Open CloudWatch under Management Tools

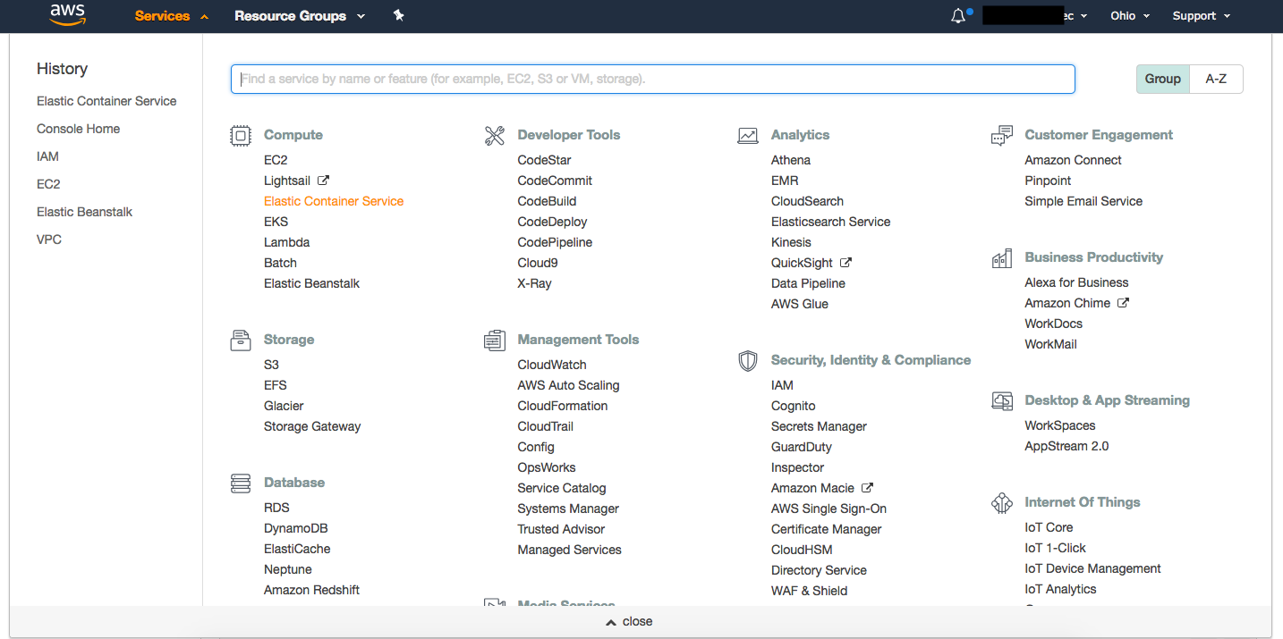click(x=552, y=365)
